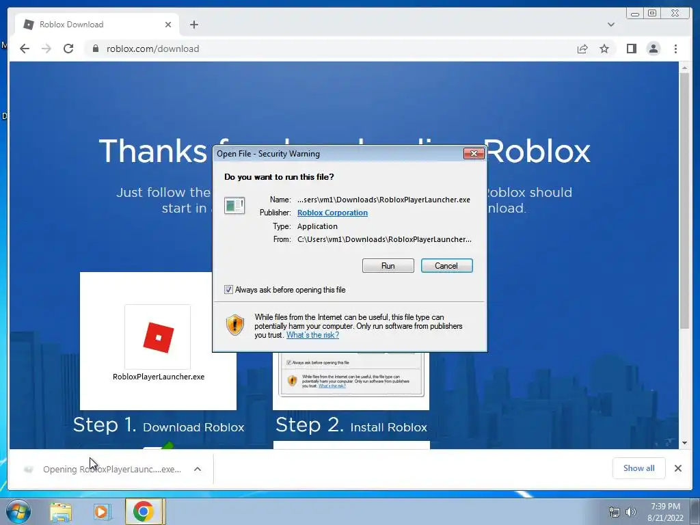This screenshot has width=700, height=525.
Task: Click the page scrollbar down arrow
Action: (684, 443)
